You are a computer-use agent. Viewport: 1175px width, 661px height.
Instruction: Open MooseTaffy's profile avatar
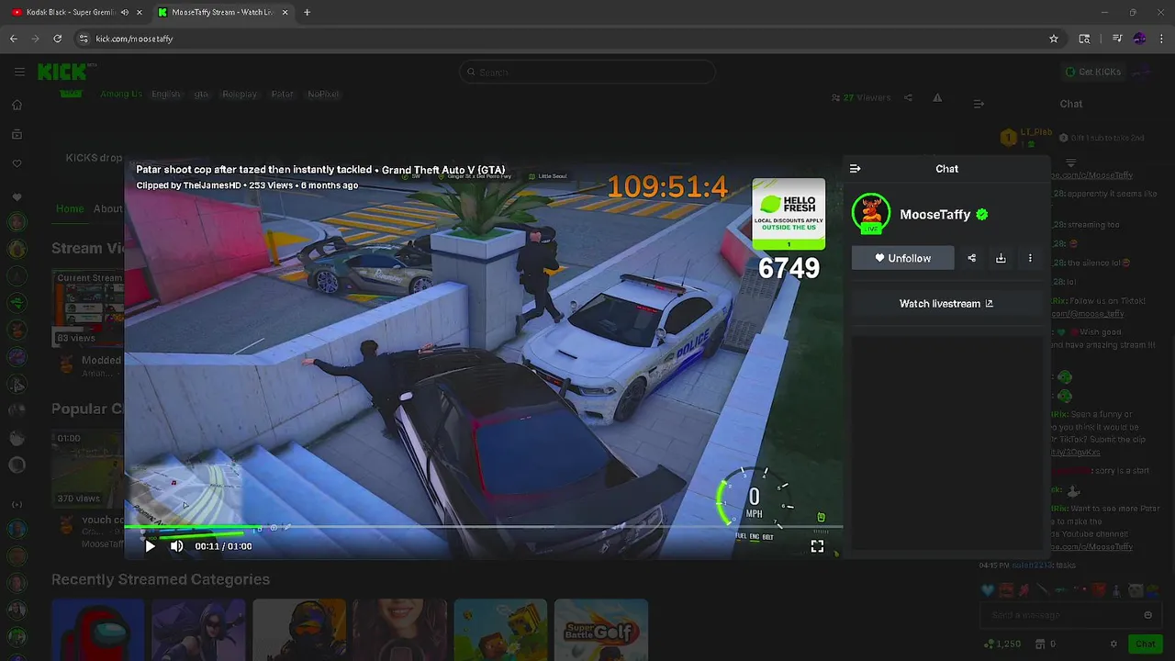coord(871,214)
